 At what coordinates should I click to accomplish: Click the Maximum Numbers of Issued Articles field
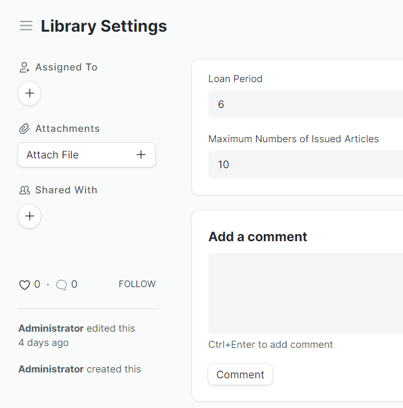pyautogui.click(x=305, y=164)
